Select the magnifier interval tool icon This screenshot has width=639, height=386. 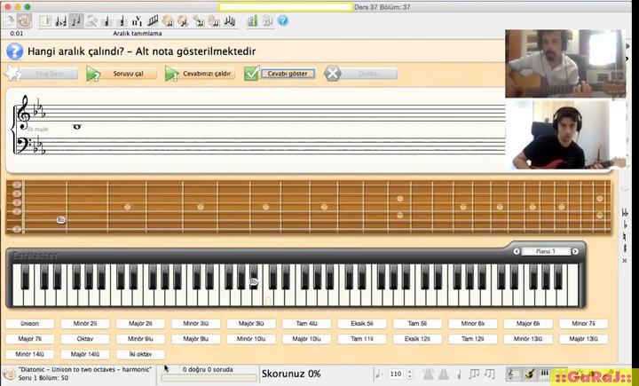tap(91, 20)
